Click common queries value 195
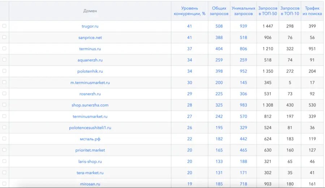The width and height of the screenshot is (325, 188). (219, 128)
